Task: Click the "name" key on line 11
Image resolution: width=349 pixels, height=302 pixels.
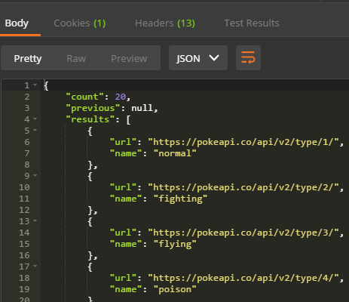Action: 126,199
